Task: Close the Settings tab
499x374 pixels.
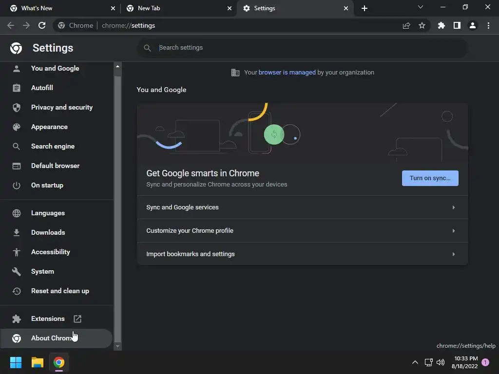Action: click(x=346, y=8)
